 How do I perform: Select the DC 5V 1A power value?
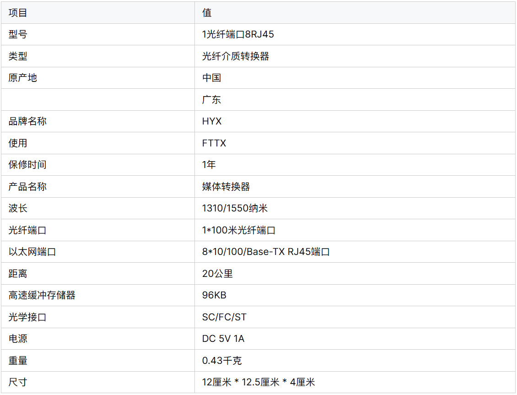pos(223,339)
